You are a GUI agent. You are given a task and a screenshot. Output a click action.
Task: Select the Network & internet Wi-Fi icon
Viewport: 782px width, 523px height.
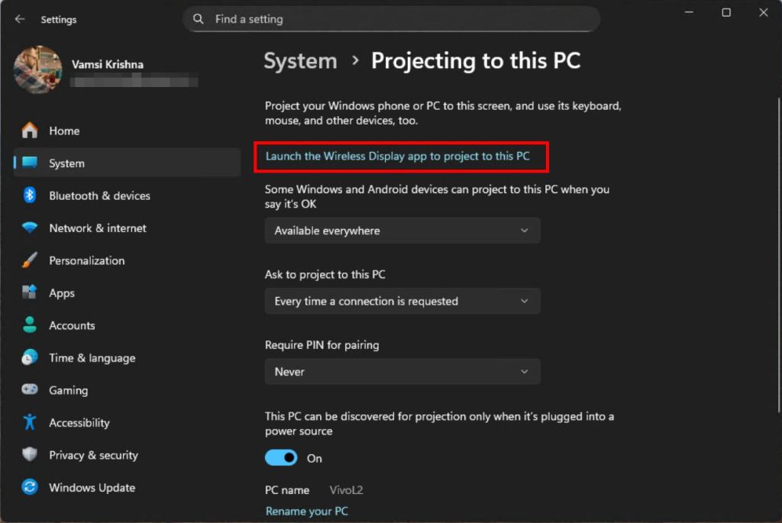coord(30,228)
